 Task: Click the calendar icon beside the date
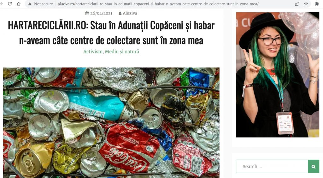(87, 13)
